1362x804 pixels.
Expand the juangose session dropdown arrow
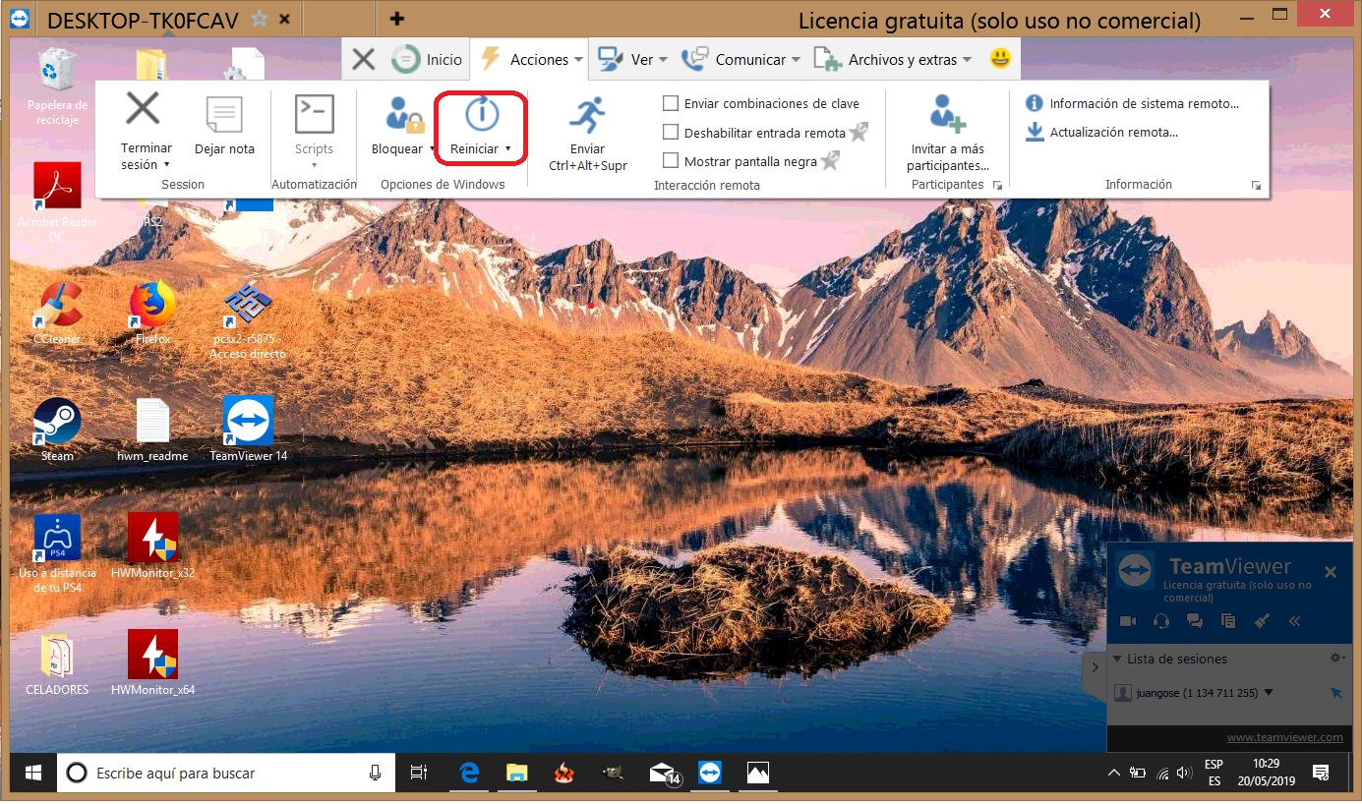tap(1269, 692)
